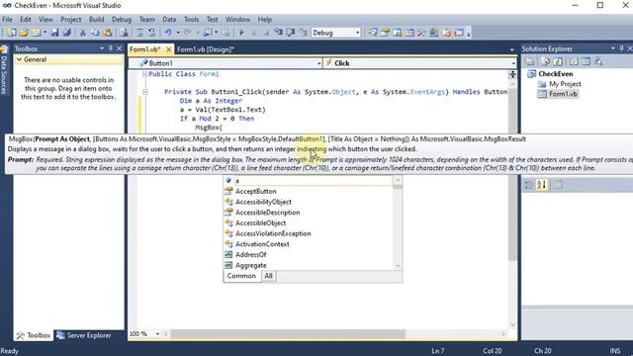The height and width of the screenshot is (356, 633).
Task: Toggle auto-hide pin on Solution Explorer
Action: click(x=621, y=48)
